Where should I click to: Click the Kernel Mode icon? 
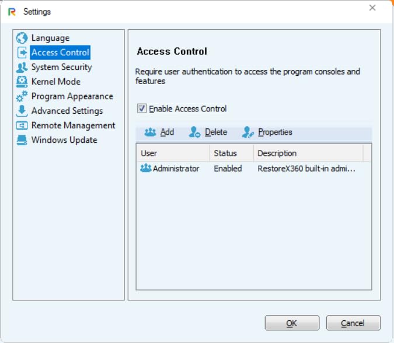[22, 82]
